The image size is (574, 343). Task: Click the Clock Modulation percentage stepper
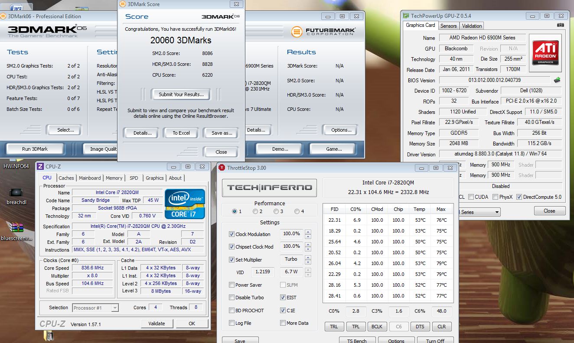pyautogui.click(x=308, y=234)
